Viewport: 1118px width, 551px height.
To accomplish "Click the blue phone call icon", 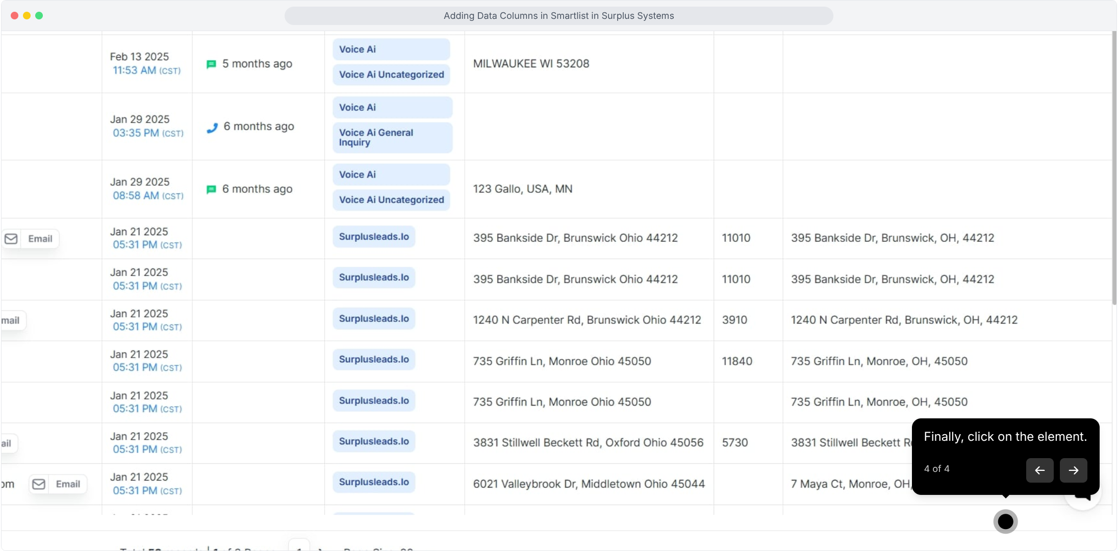I will tap(212, 128).
